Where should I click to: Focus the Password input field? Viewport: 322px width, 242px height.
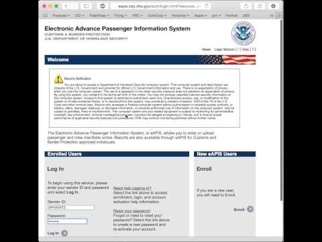coord(67,221)
